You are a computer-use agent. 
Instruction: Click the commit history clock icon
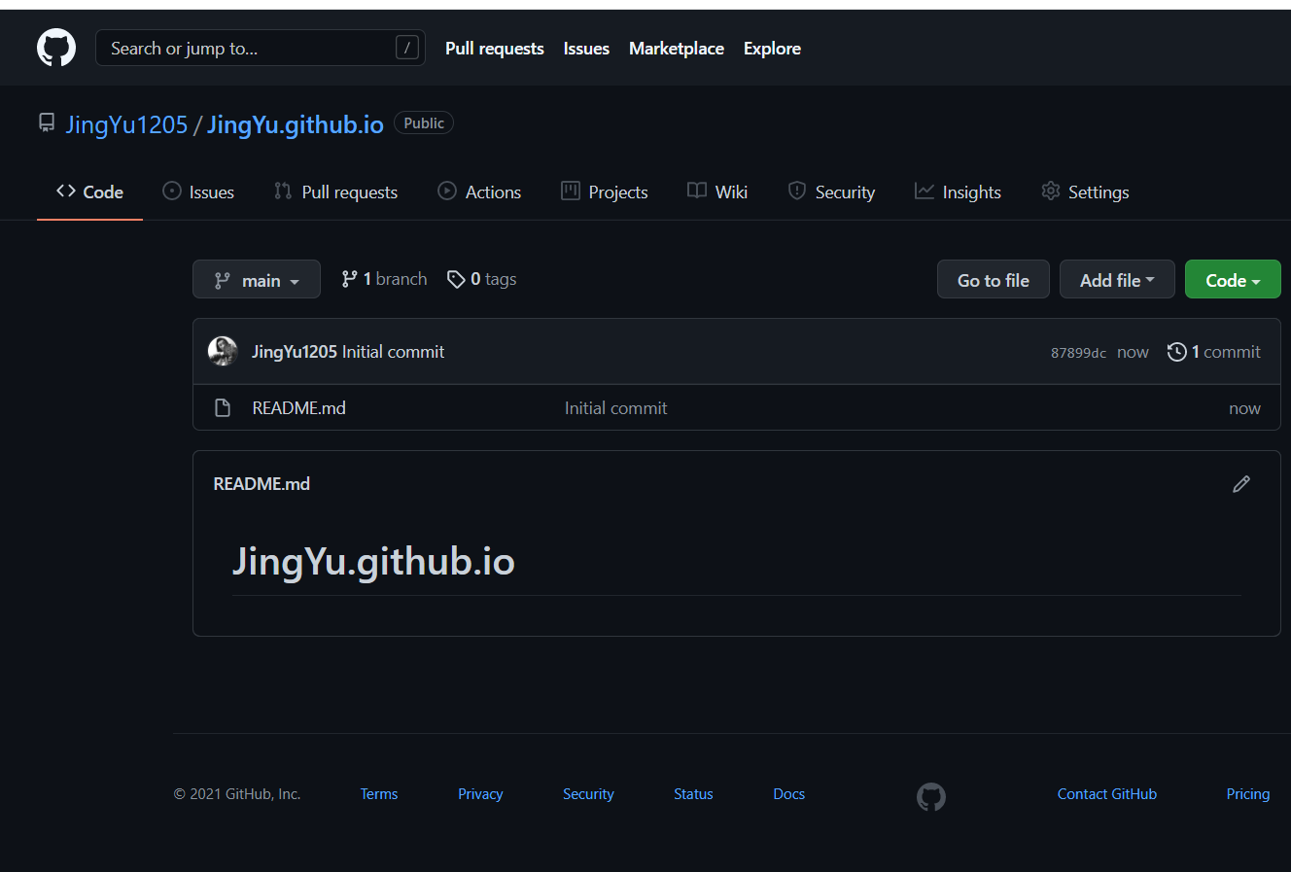(1177, 352)
